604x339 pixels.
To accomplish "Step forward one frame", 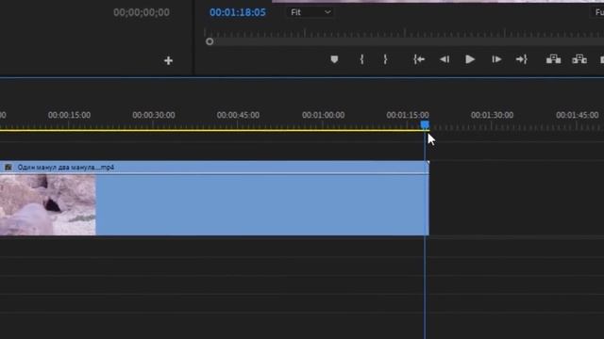I will pyautogui.click(x=496, y=59).
